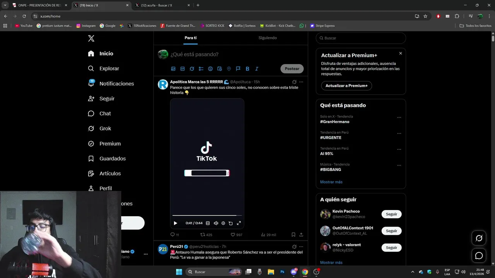Open account switcher more dots

pos(146,254)
